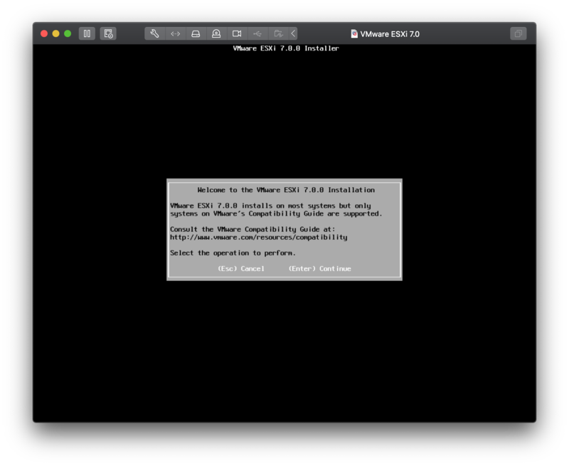Open the shared folders icon
This screenshot has height=466, width=569.
click(278, 33)
